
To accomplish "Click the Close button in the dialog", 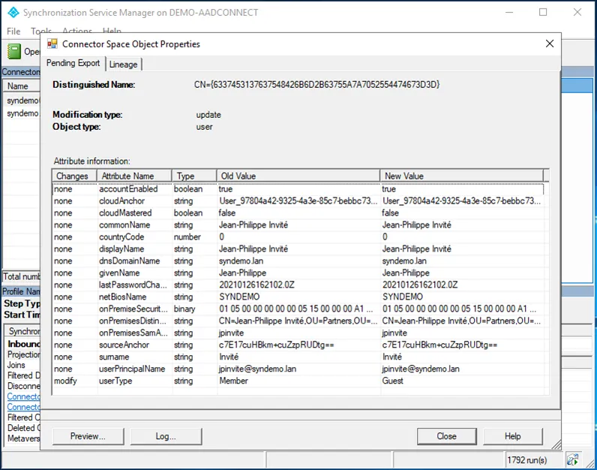I will tap(447, 436).
